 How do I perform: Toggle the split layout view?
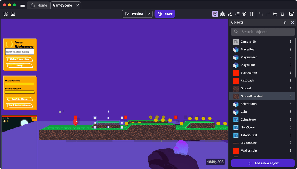pos(5,13)
